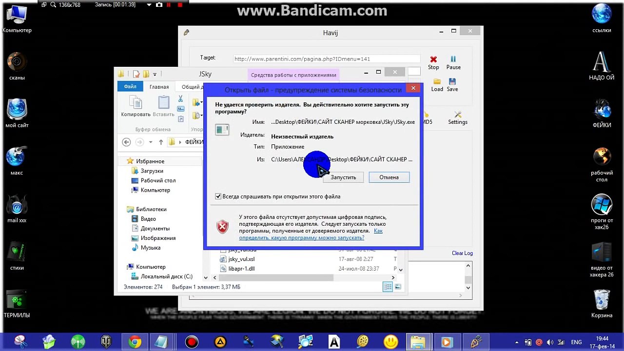Image resolution: width=624 pixels, height=351 pixels.
Task: Click the Bandicam red stop recording button
Action: pos(180,5)
